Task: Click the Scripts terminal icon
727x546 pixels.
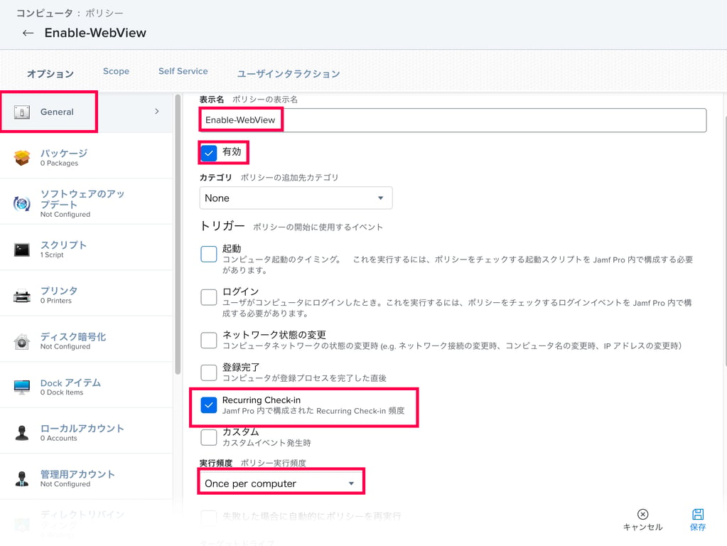Action: point(22,250)
